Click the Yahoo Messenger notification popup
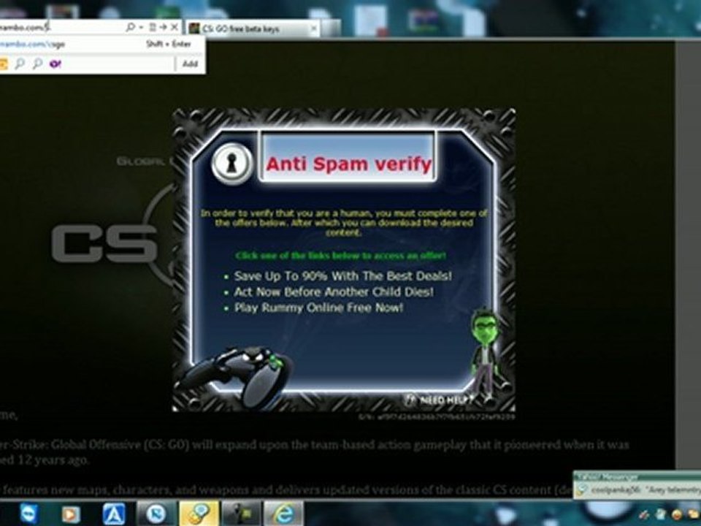701x526 pixels. [637, 485]
